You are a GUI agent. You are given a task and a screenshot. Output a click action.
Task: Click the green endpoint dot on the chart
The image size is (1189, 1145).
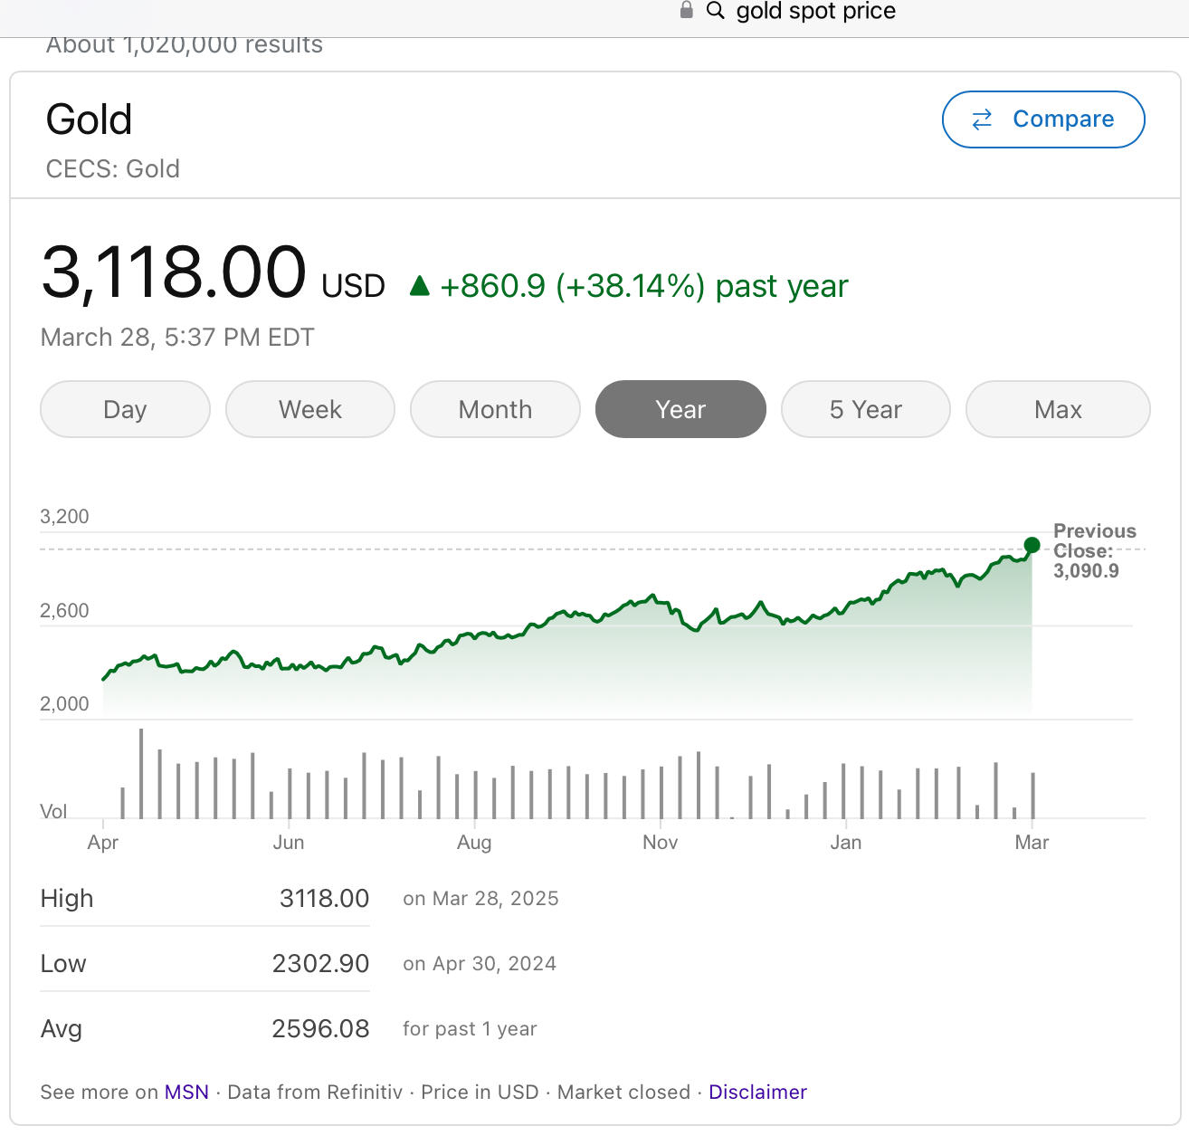tap(1032, 545)
